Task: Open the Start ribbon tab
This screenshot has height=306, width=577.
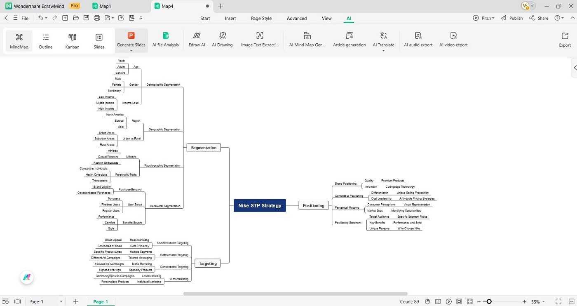Action: 205,18
